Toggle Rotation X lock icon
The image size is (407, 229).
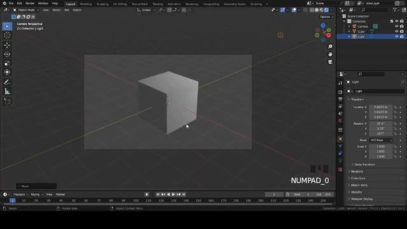tap(396, 123)
